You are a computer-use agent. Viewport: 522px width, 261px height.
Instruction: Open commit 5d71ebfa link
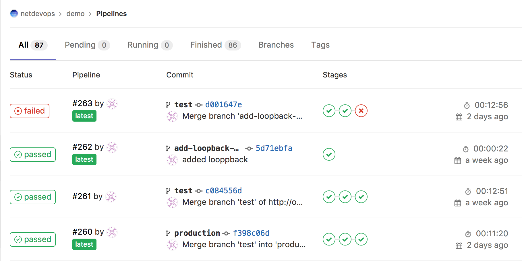[x=274, y=148]
